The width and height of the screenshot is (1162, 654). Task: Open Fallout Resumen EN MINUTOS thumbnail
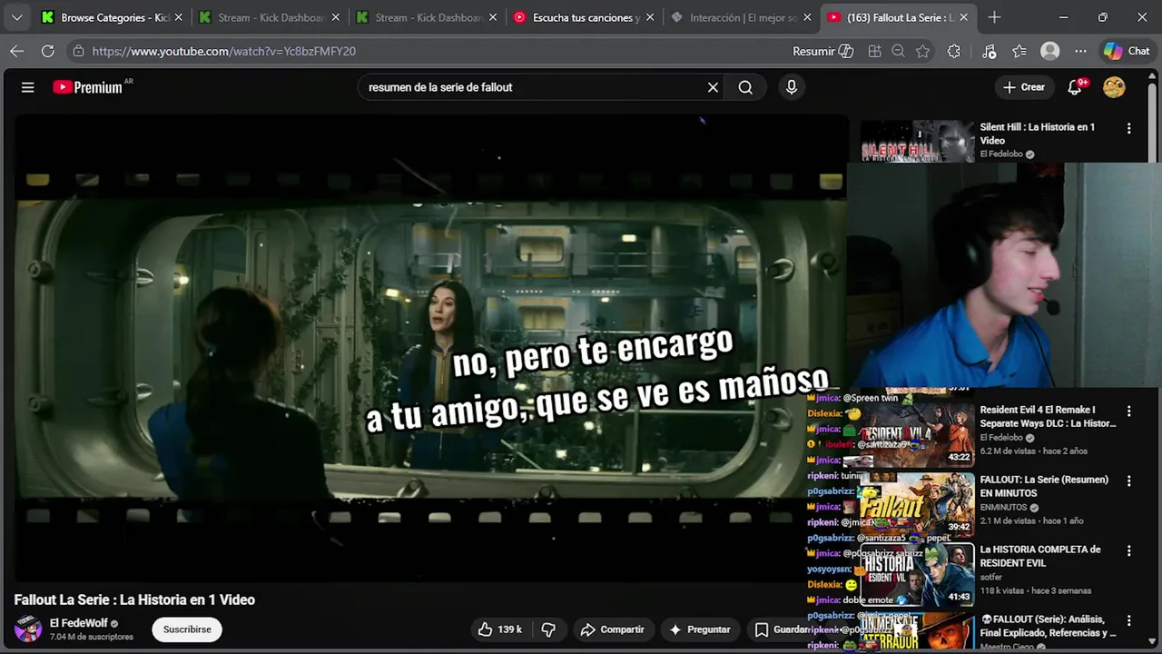[917, 504]
